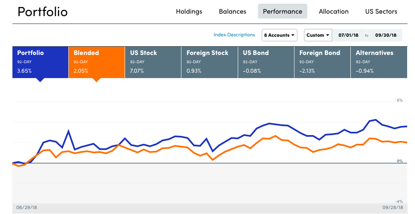
Task: Click the Portfolio page heading
Action: [x=42, y=12]
